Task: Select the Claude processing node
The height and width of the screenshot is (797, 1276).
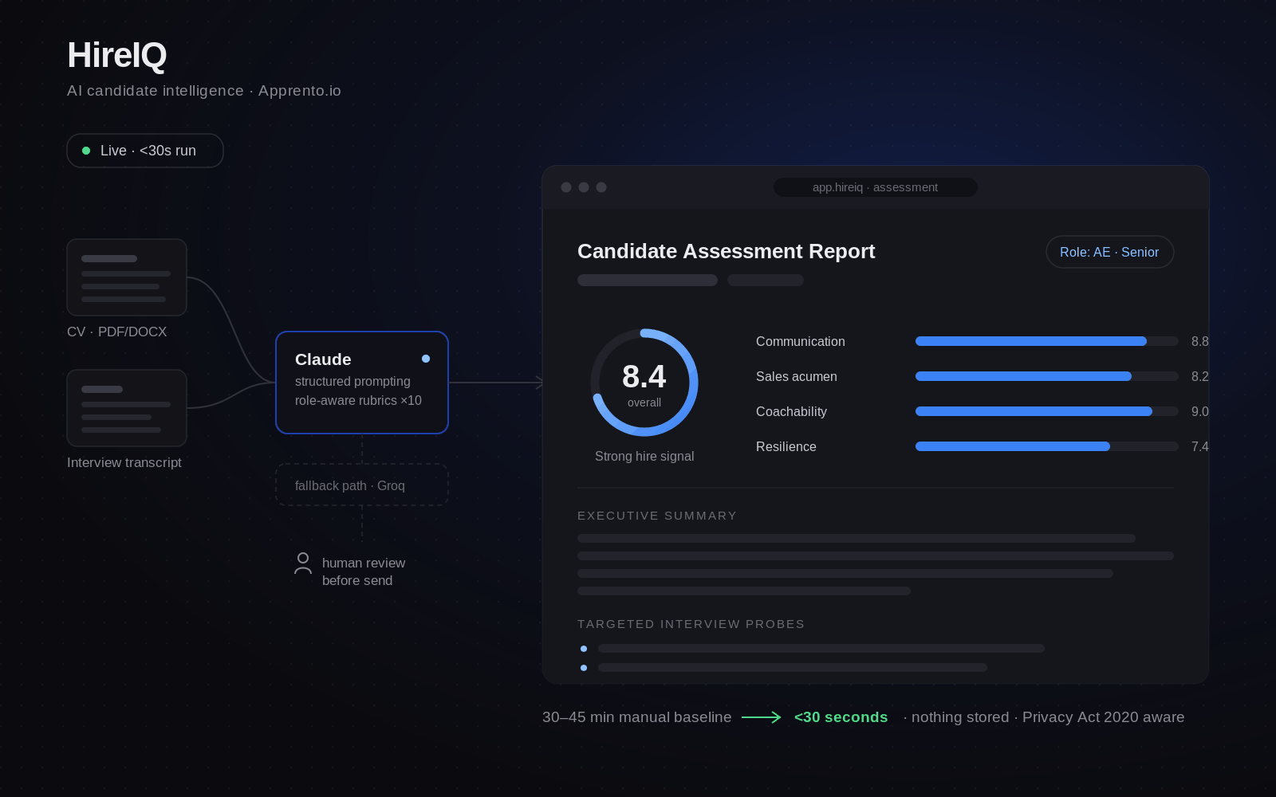Action: pyautogui.click(x=362, y=383)
